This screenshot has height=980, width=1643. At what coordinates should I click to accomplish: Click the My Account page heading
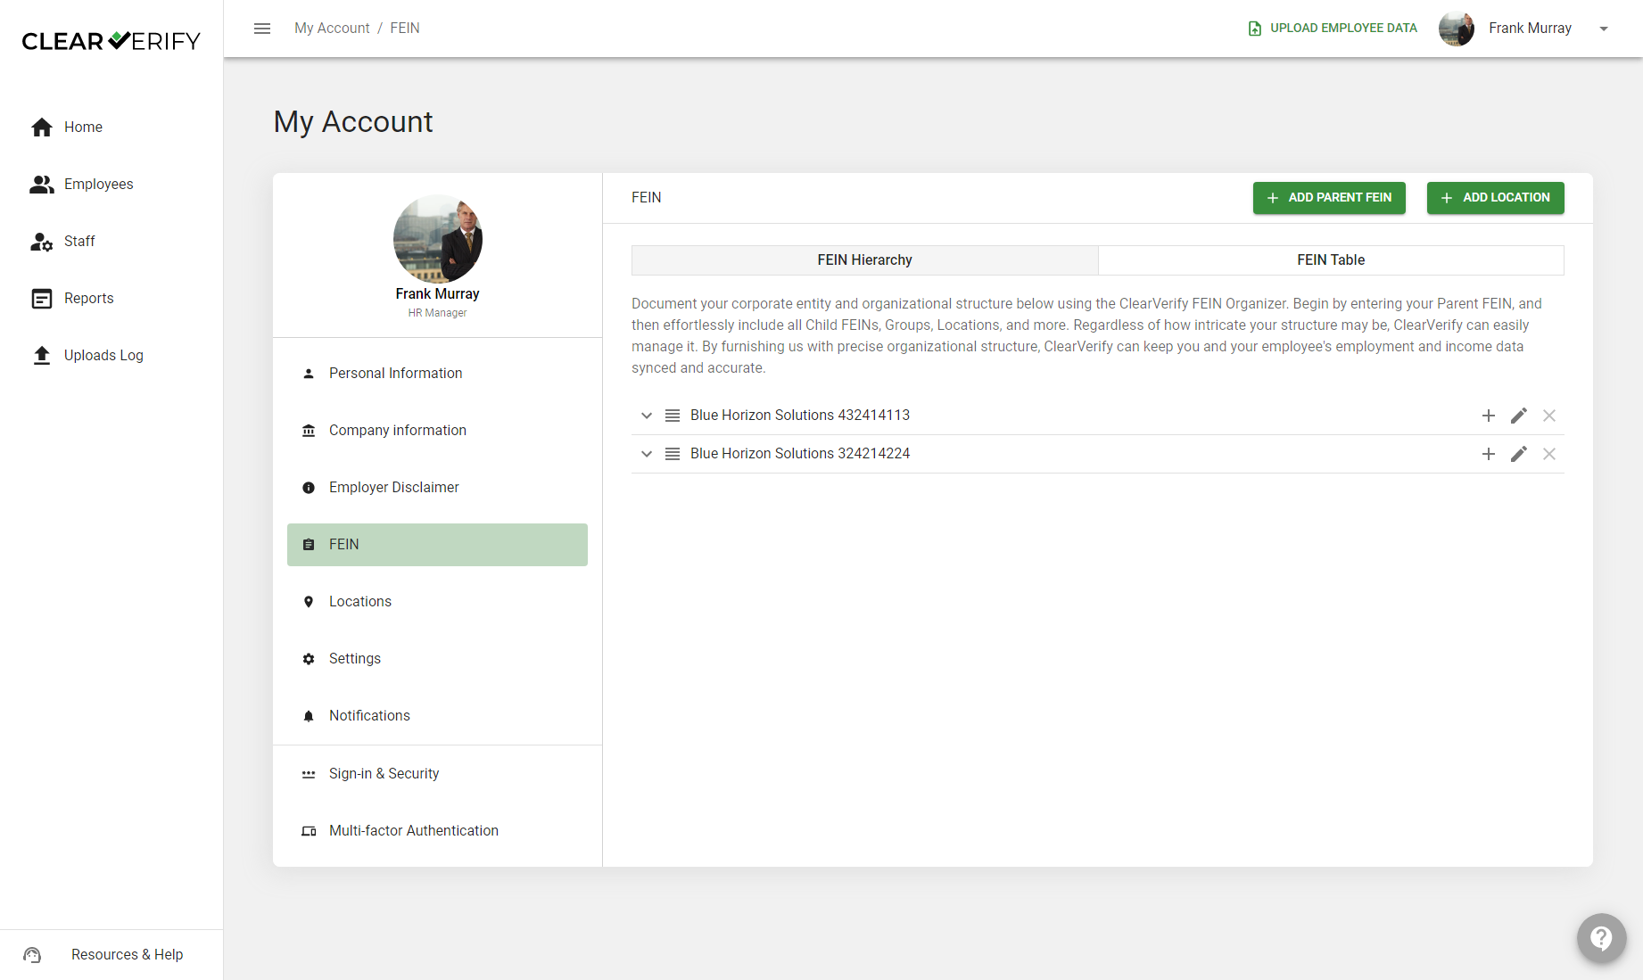click(353, 122)
